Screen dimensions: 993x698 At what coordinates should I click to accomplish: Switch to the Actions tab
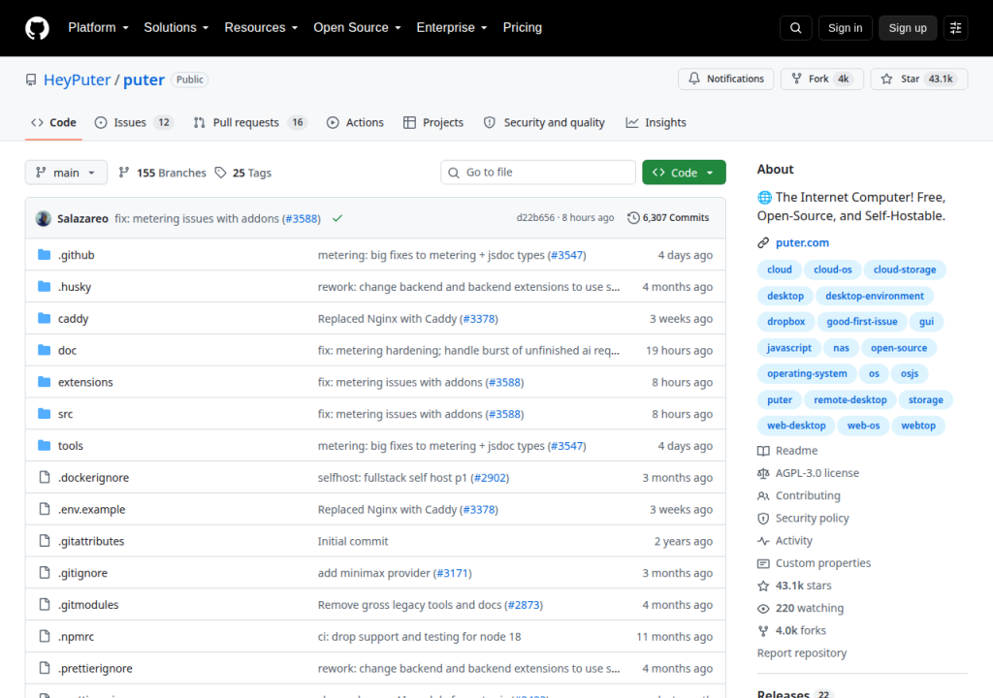[355, 122]
